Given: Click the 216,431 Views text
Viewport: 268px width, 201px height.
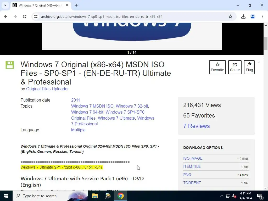Looking at the screenshot, I should point(202,105).
